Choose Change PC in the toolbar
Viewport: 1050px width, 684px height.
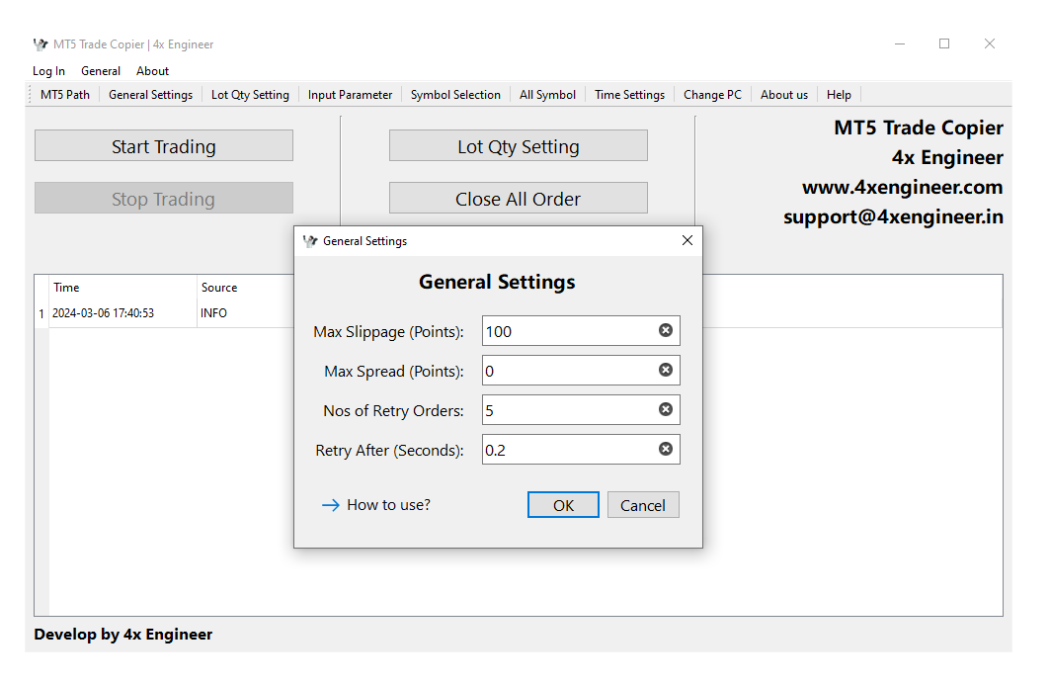712,95
